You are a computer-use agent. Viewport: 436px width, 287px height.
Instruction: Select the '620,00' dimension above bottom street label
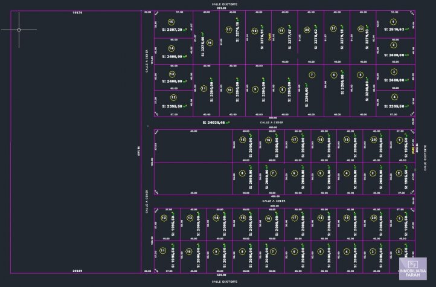(x=222, y=275)
